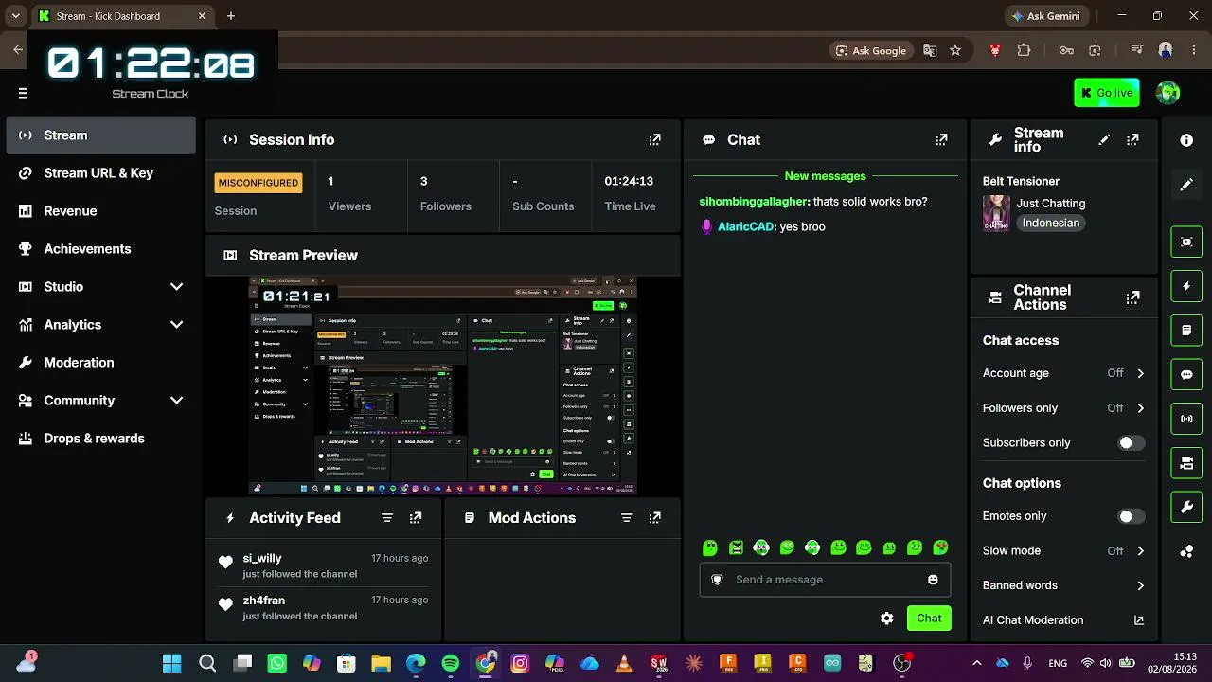Toggle the Activity Feed lightning icon in right rail
This screenshot has width=1212, height=682.
coord(1186,286)
